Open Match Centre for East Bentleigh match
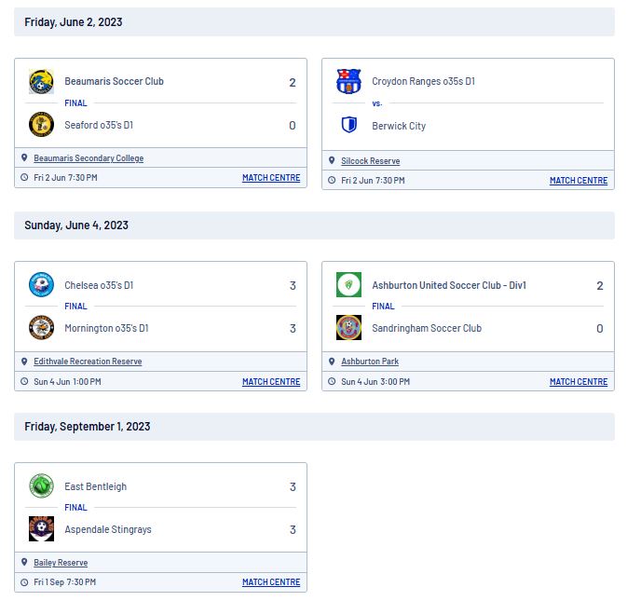 click(271, 581)
